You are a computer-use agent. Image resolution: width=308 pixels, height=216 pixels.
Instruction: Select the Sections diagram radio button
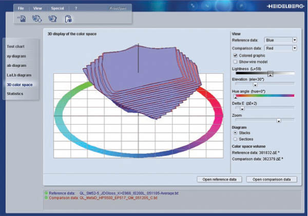(x=236, y=139)
